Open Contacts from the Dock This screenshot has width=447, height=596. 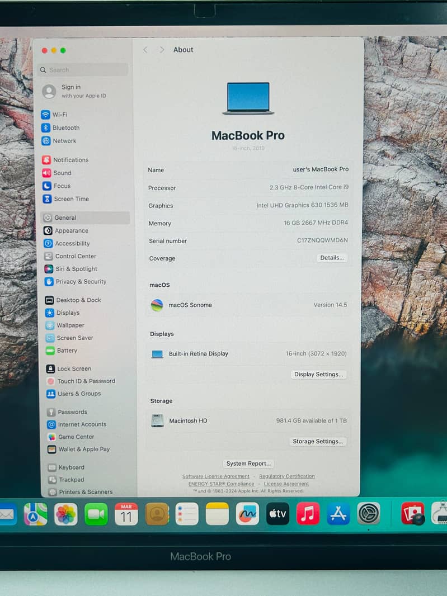click(157, 514)
